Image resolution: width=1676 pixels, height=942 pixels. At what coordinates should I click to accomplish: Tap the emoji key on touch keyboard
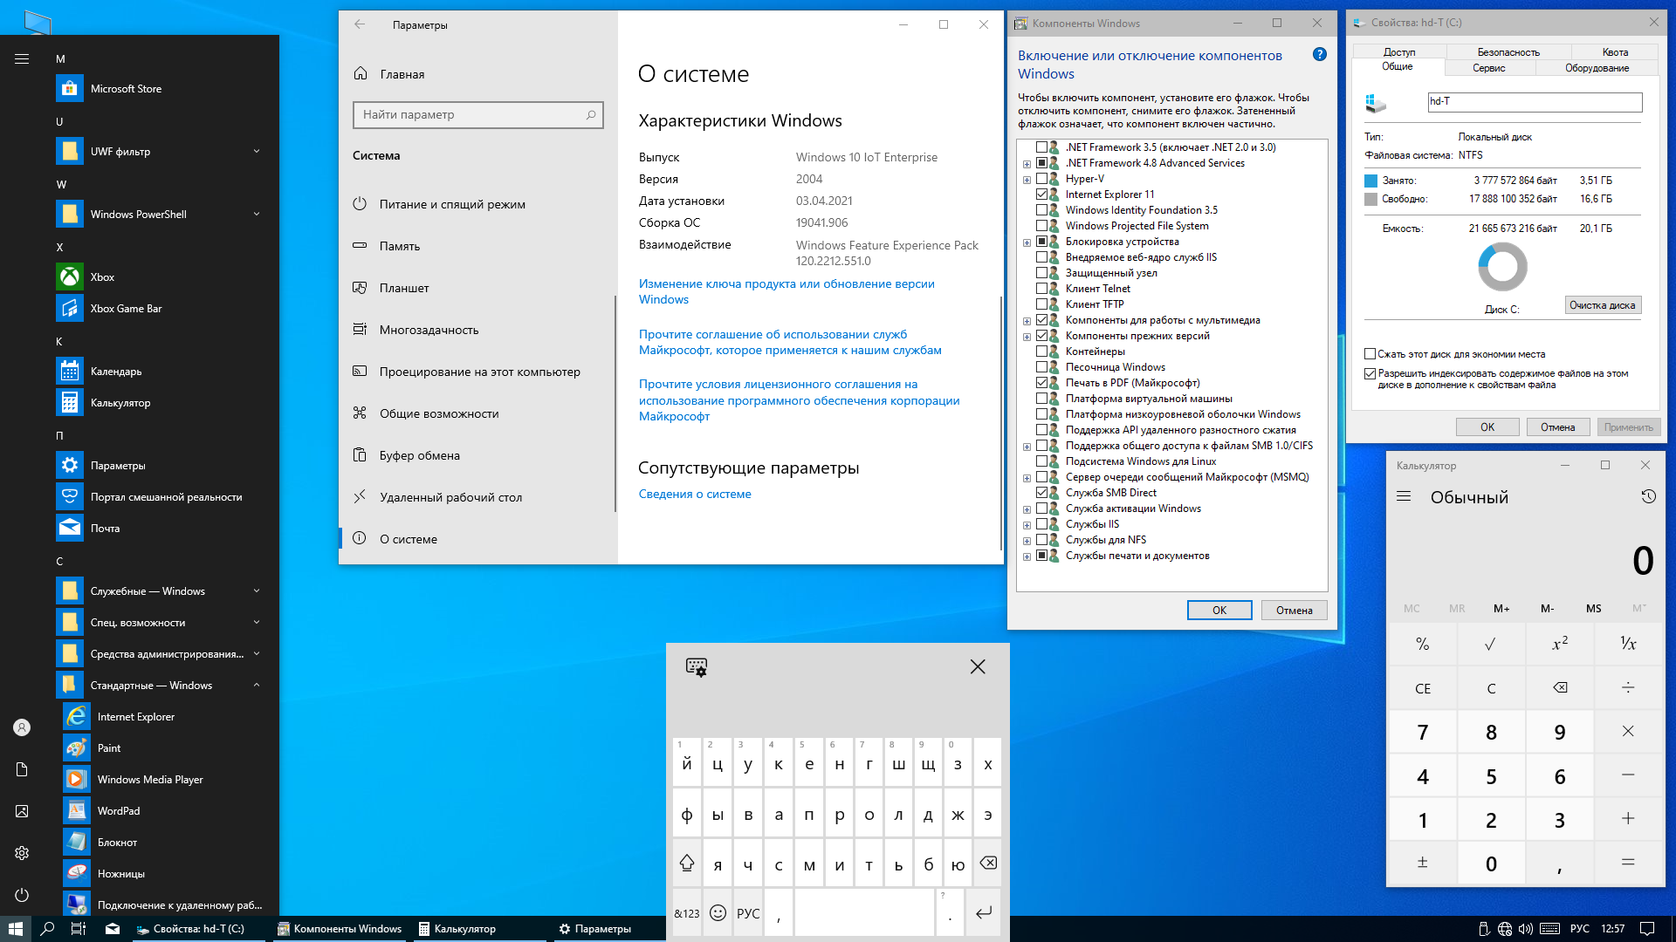tap(718, 912)
